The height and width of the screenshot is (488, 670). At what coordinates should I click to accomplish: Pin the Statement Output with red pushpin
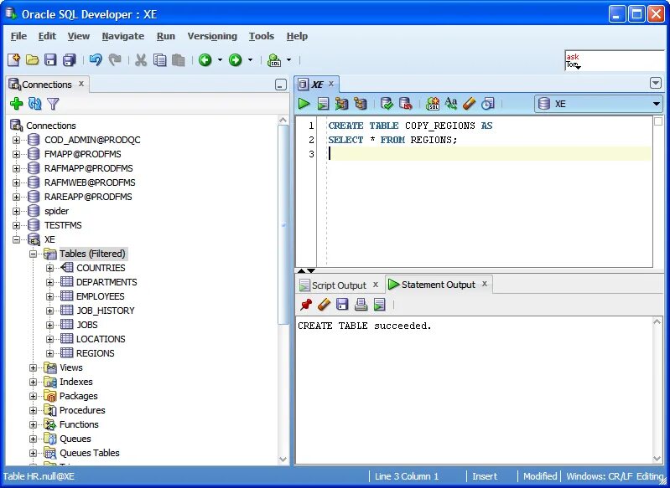[x=306, y=304]
